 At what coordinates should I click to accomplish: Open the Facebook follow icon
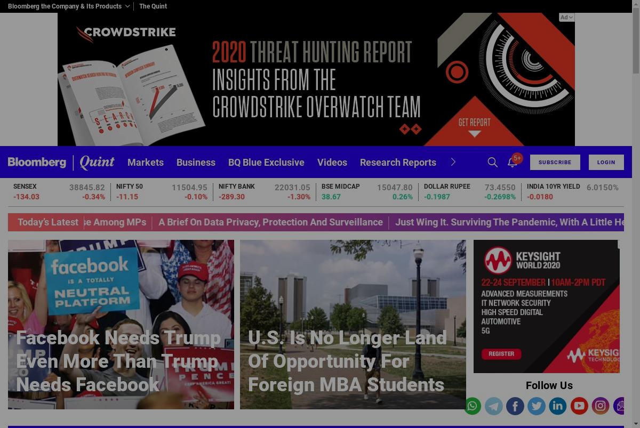click(x=515, y=406)
